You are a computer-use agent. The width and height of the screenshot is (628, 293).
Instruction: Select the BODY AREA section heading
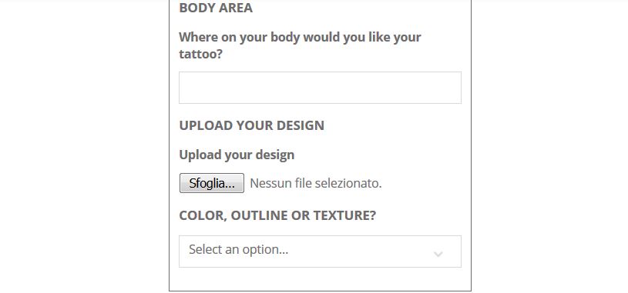coord(216,8)
